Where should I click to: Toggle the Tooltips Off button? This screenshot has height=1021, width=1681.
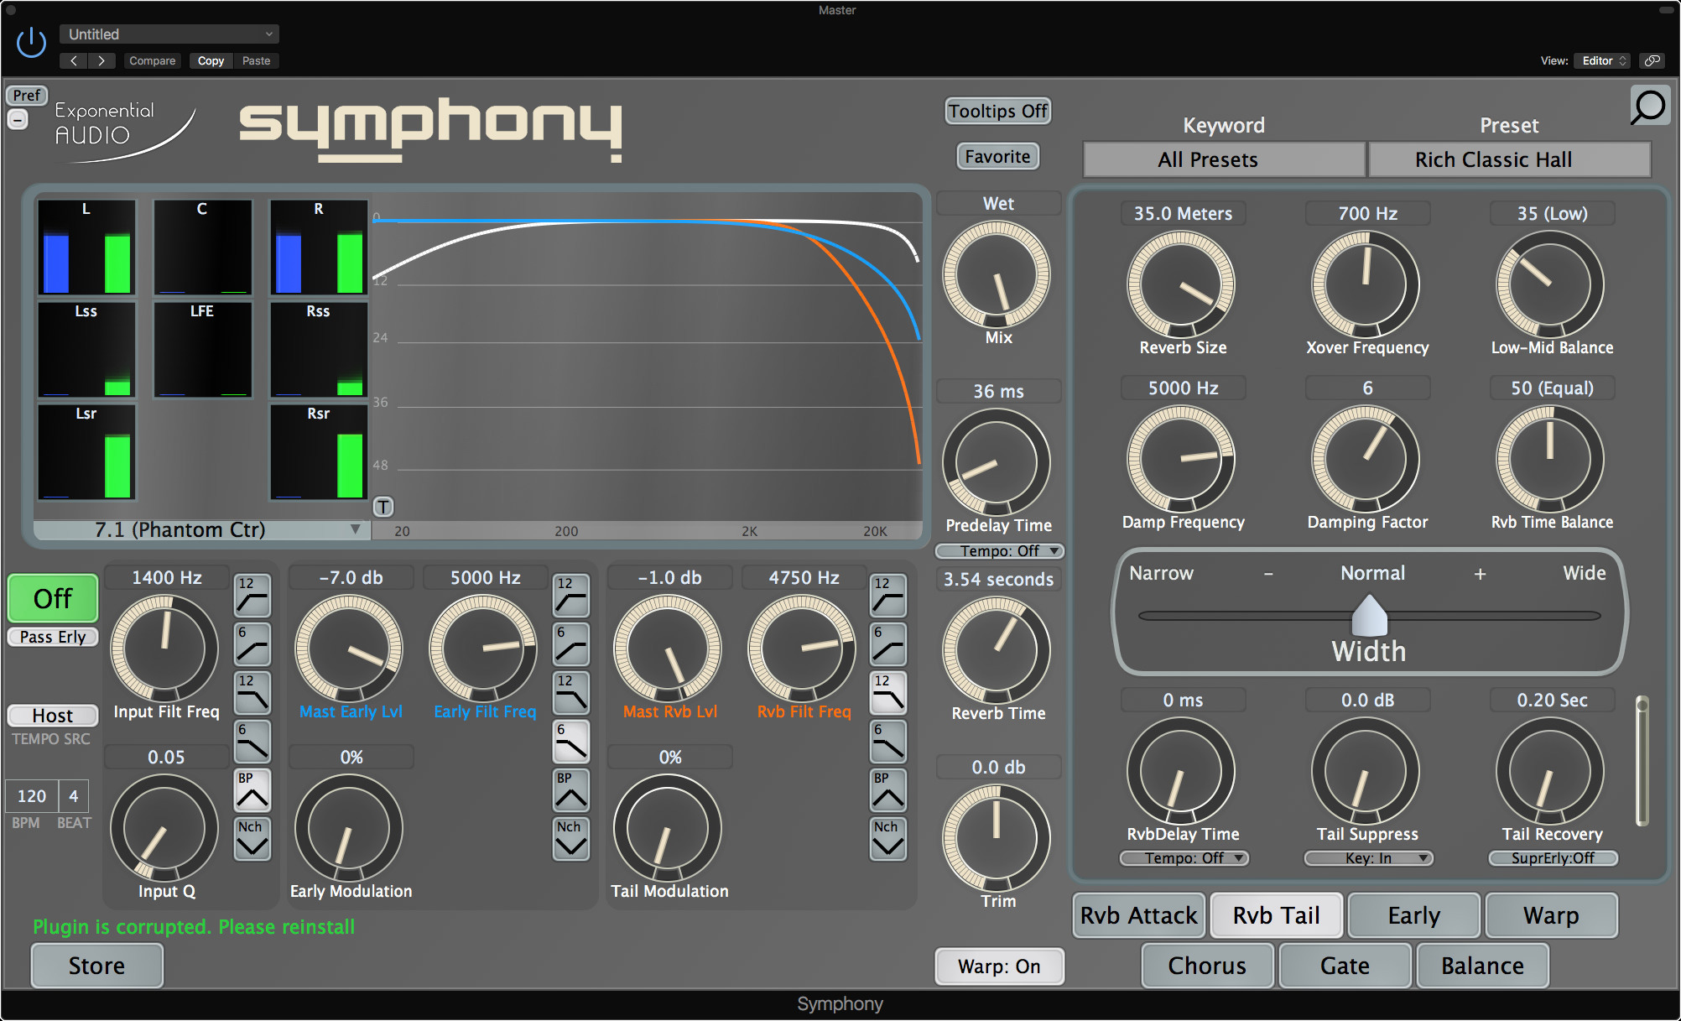(997, 111)
